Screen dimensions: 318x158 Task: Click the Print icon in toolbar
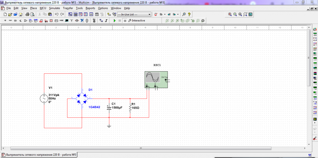tap(27, 14)
